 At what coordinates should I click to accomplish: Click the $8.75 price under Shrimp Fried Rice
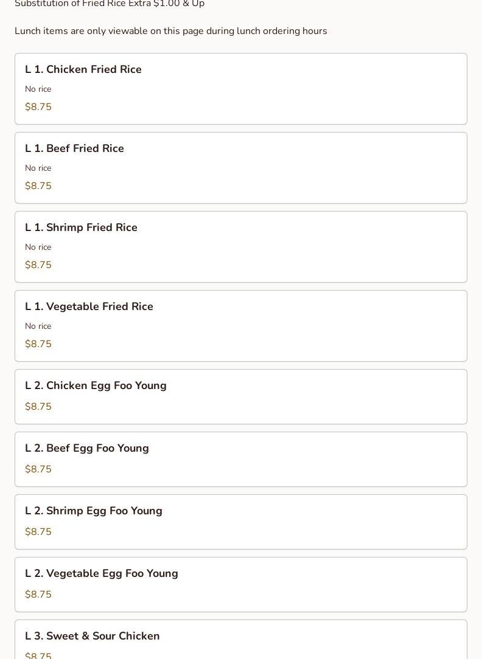pyautogui.click(x=38, y=265)
